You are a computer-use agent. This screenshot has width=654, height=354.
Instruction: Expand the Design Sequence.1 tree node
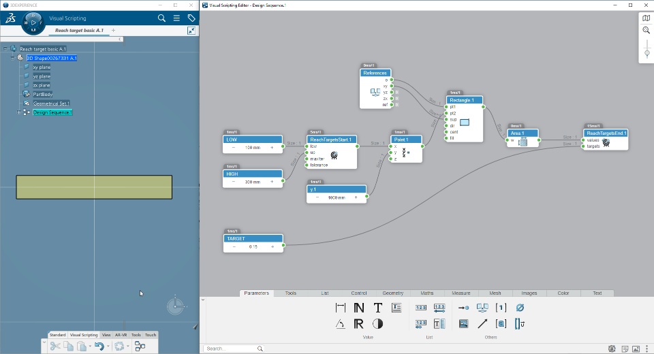(19, 112)
